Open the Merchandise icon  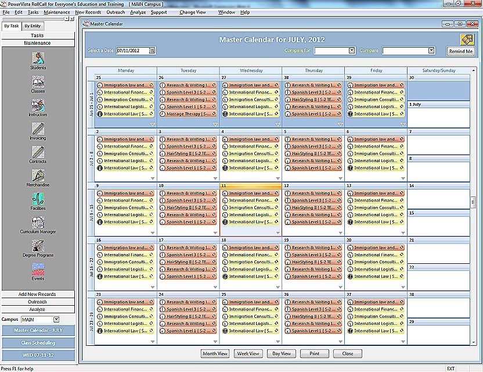pos(38,176)
